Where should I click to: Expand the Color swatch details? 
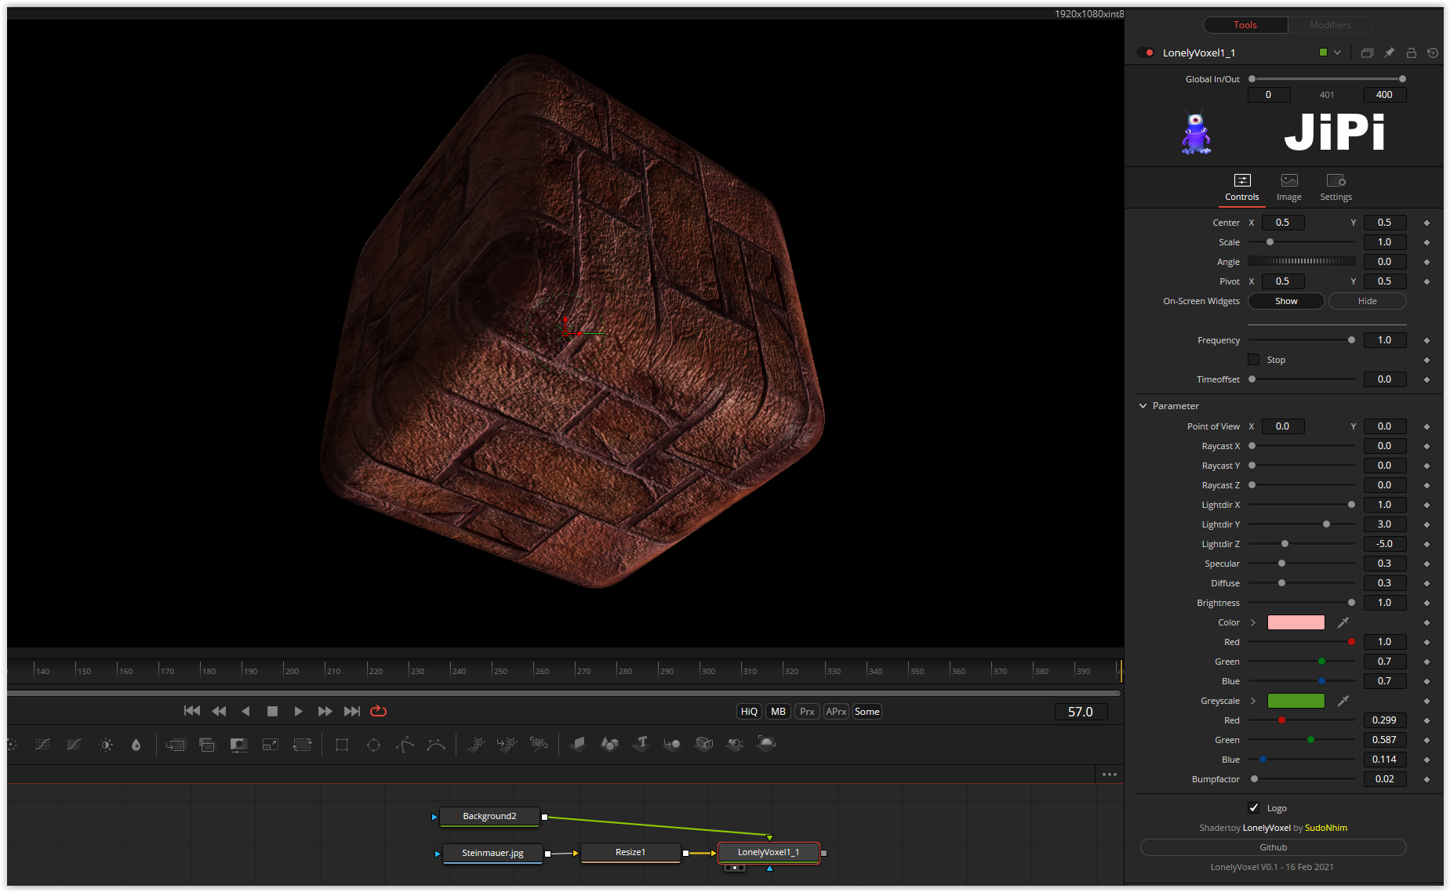click(1253, 622)
